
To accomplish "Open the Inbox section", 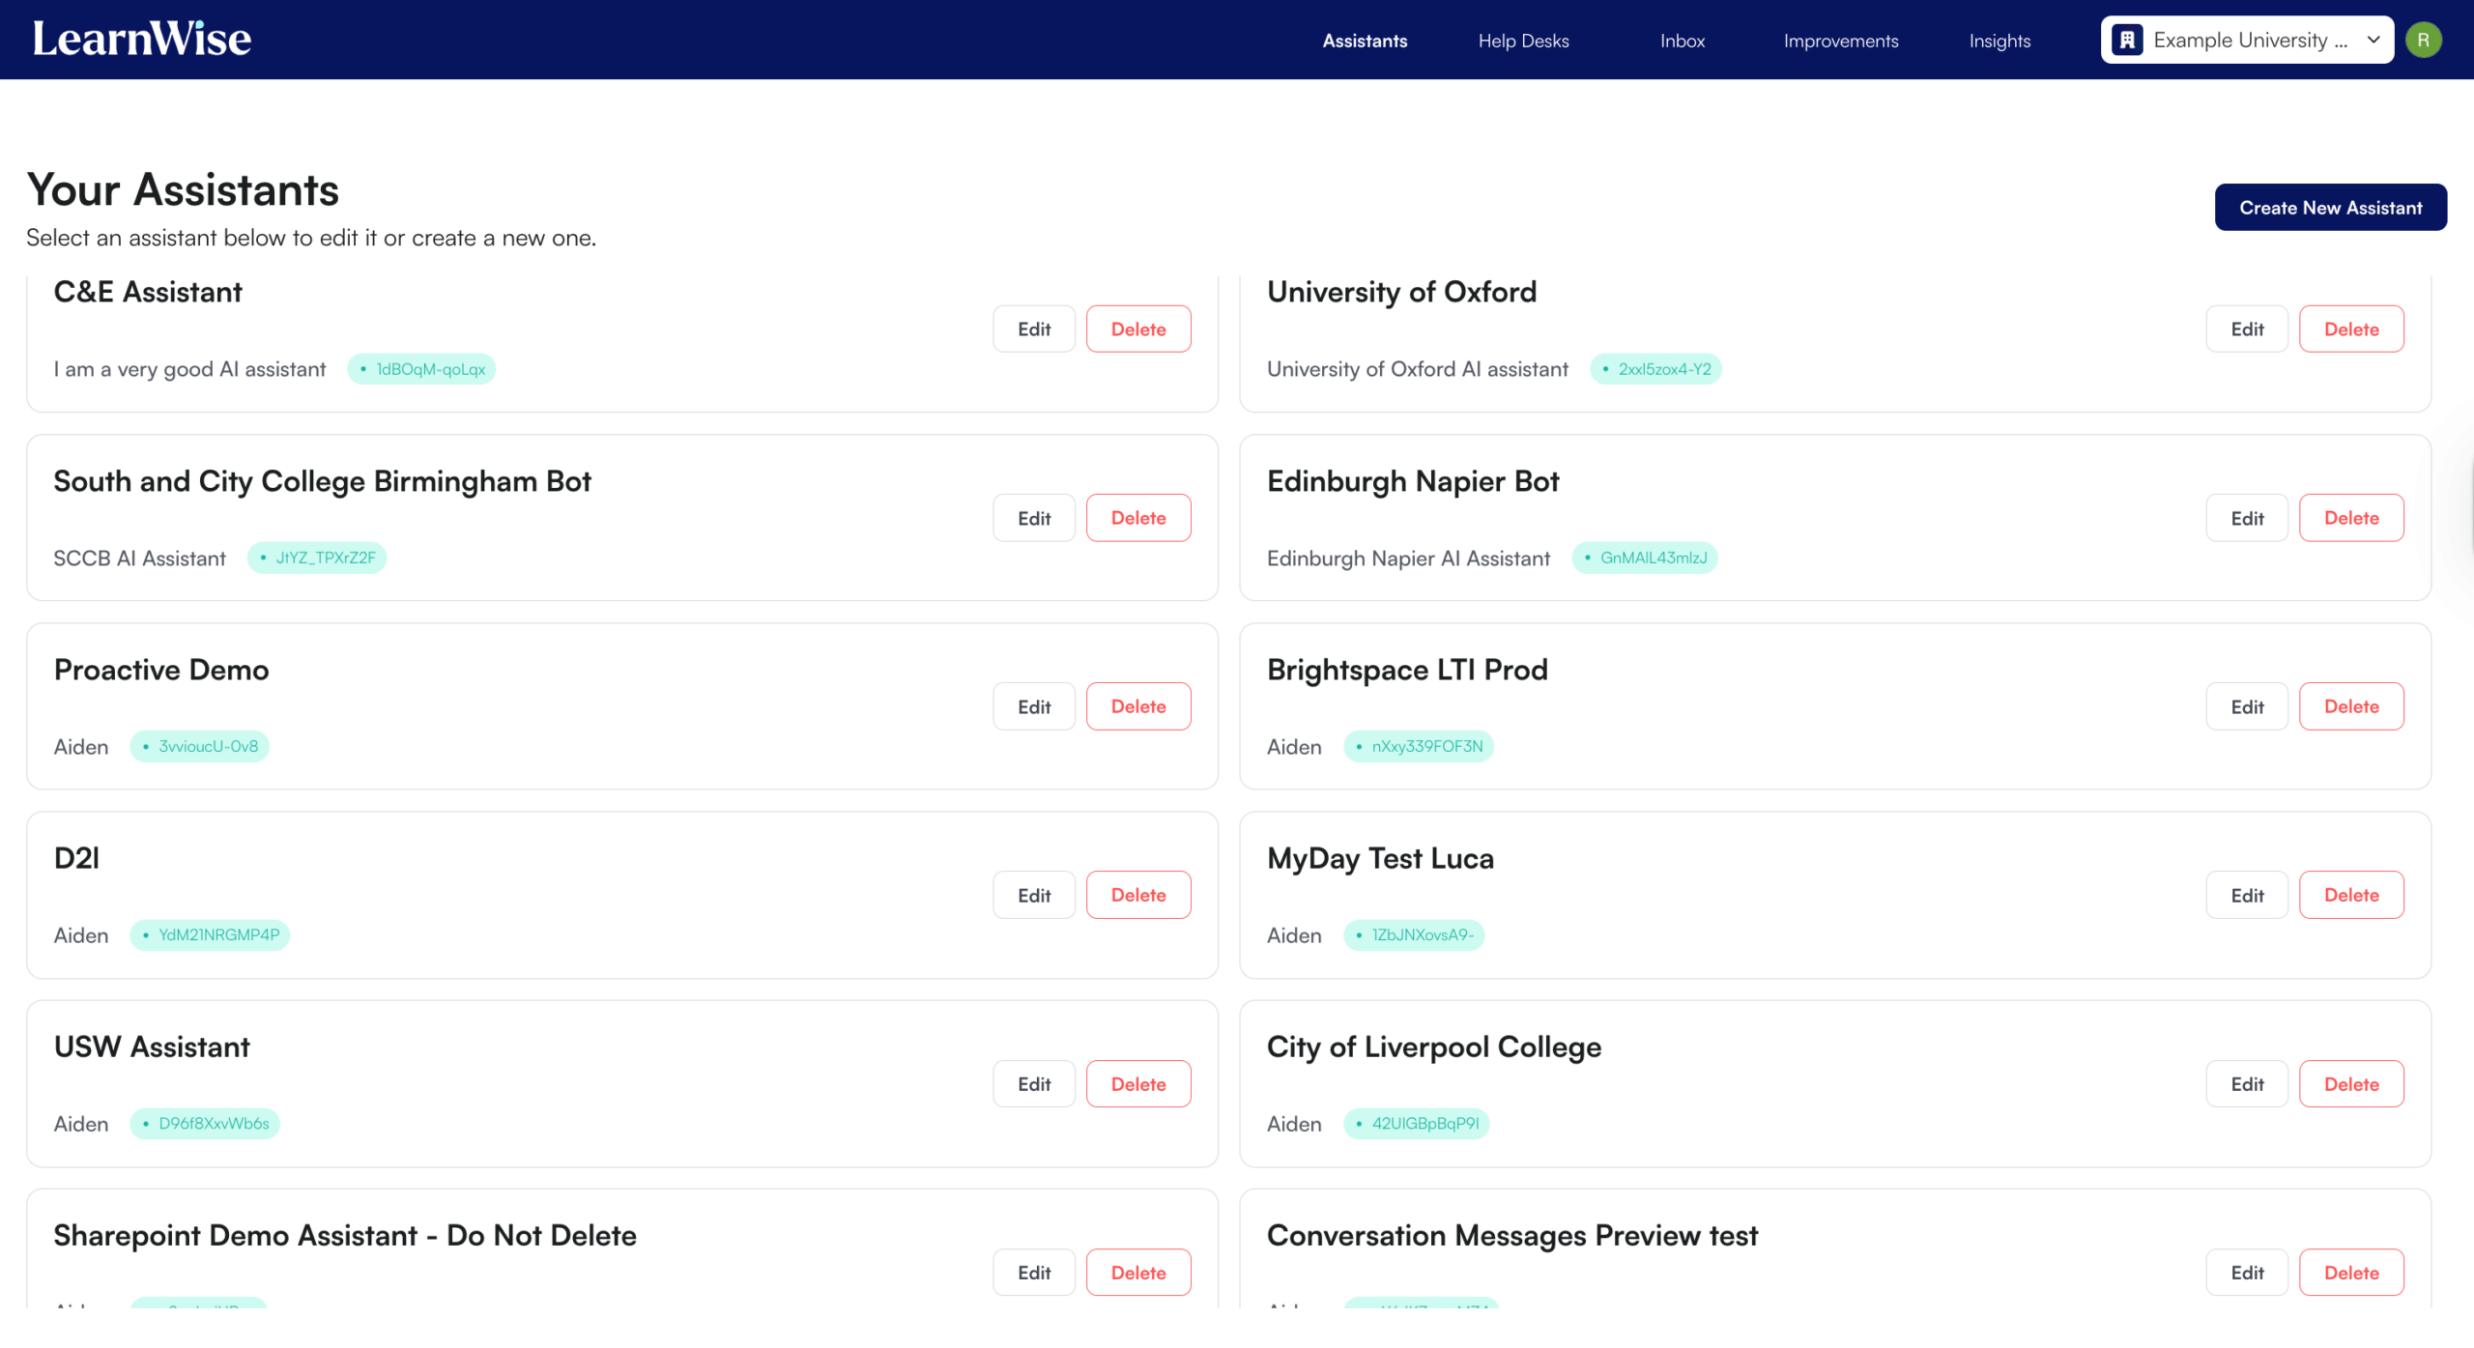I will (1682, 41).
